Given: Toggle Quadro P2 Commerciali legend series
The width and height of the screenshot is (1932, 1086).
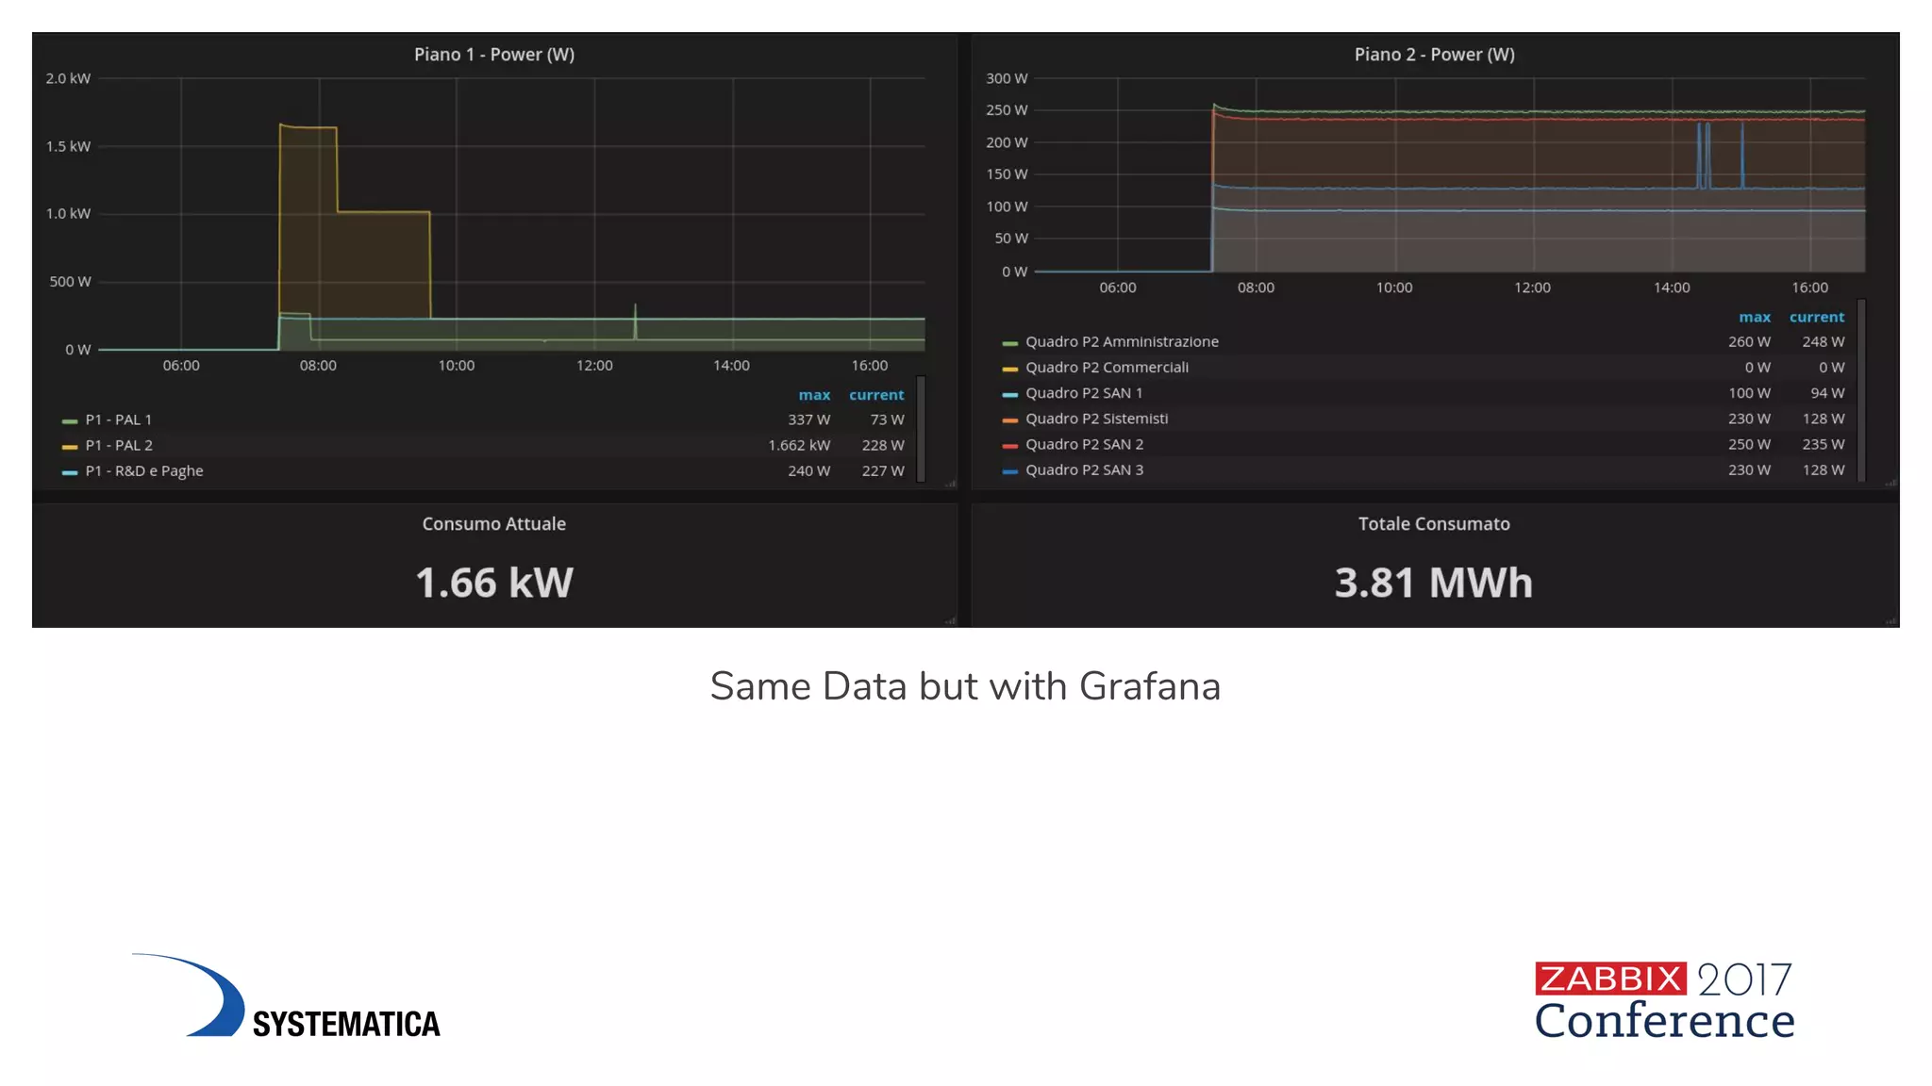Looking at the screenshot, I should [x=1107, y=367].
